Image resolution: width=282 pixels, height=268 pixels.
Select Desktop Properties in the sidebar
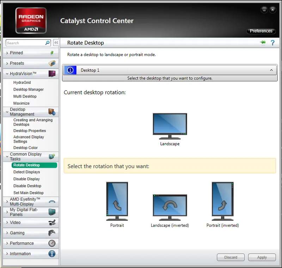[x=30, y=131]
